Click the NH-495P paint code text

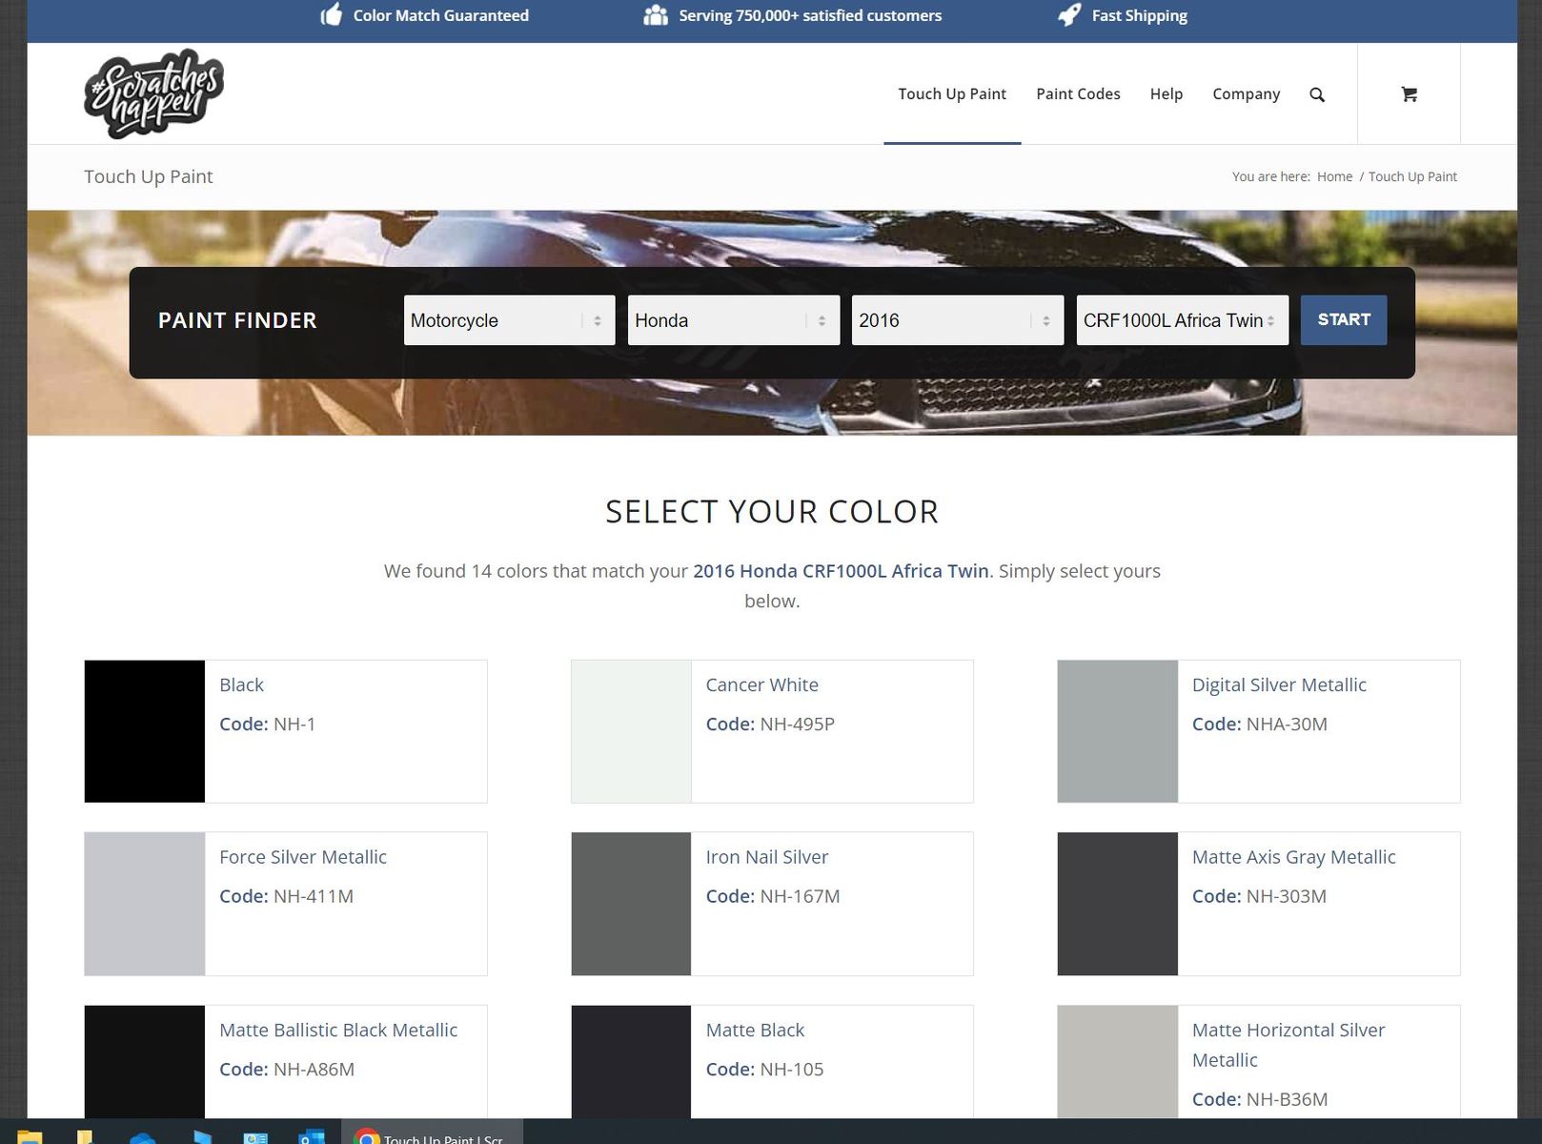tap(797, 724)
